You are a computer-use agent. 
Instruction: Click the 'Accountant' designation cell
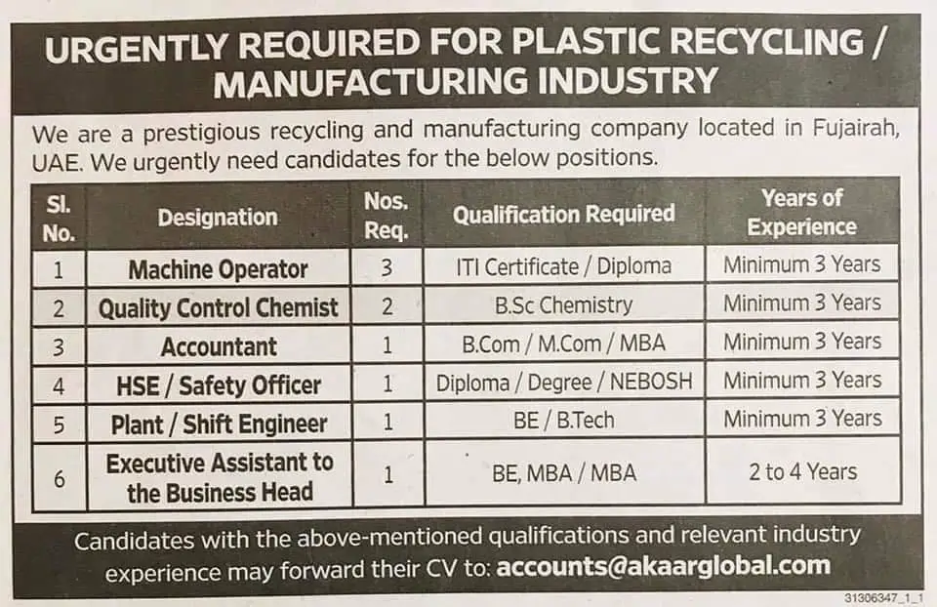click(x=219, y=346)
